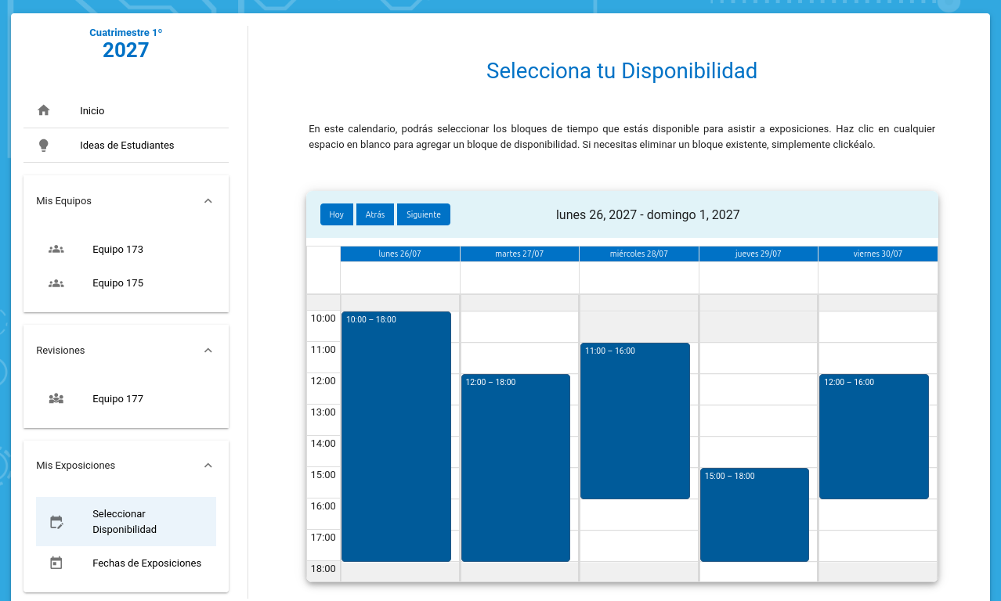Screen dimensions: 1001x601
Task: Collapse the Revisiones section chevron
Action: [208, 351]
